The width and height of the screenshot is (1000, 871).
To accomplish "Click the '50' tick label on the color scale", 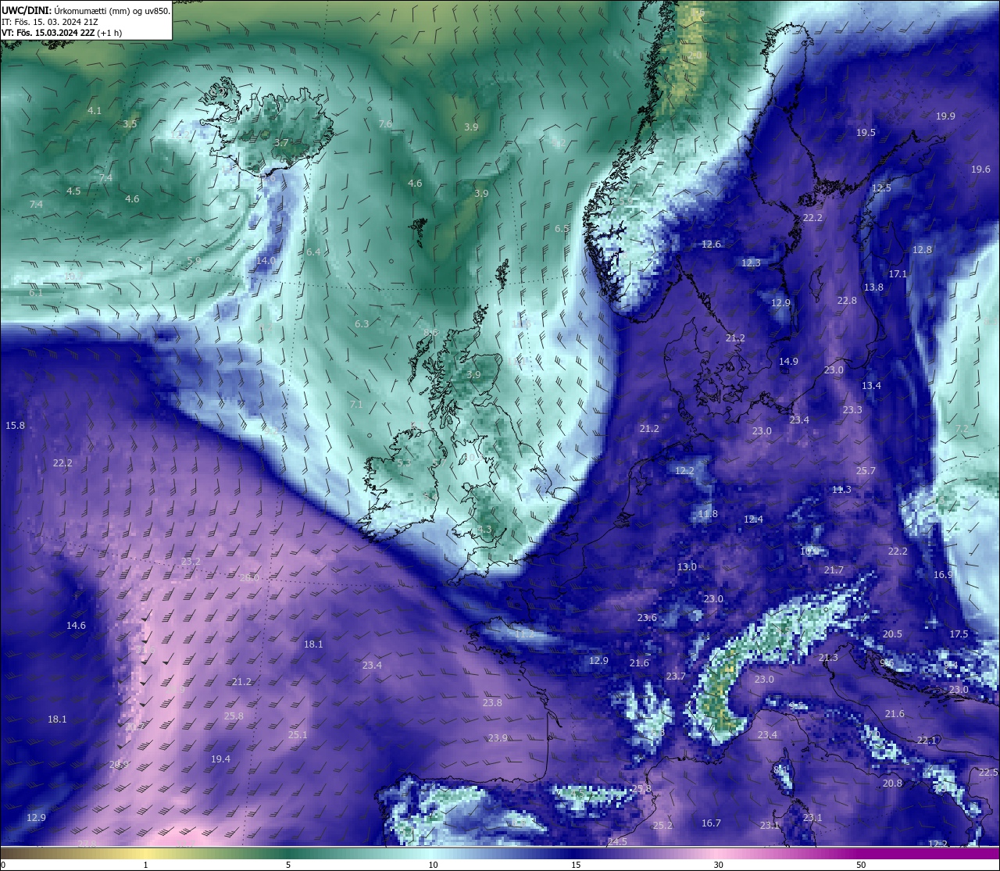I will pos(861,865).
